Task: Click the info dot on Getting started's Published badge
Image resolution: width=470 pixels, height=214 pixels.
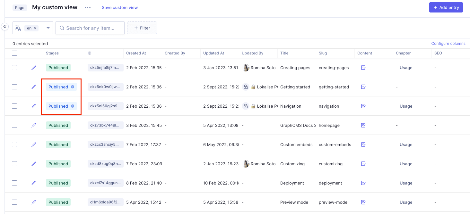Action: pyautogui.click(x=73, y=87)
